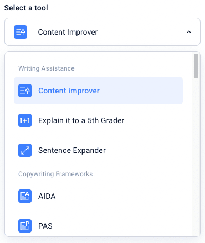
Task: Click the empty area right of the AIDA row
Action: click(119, 196)
